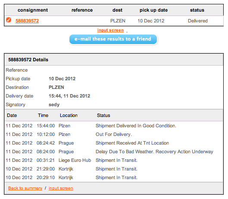Click the input screen link above email button

point(110,30)
